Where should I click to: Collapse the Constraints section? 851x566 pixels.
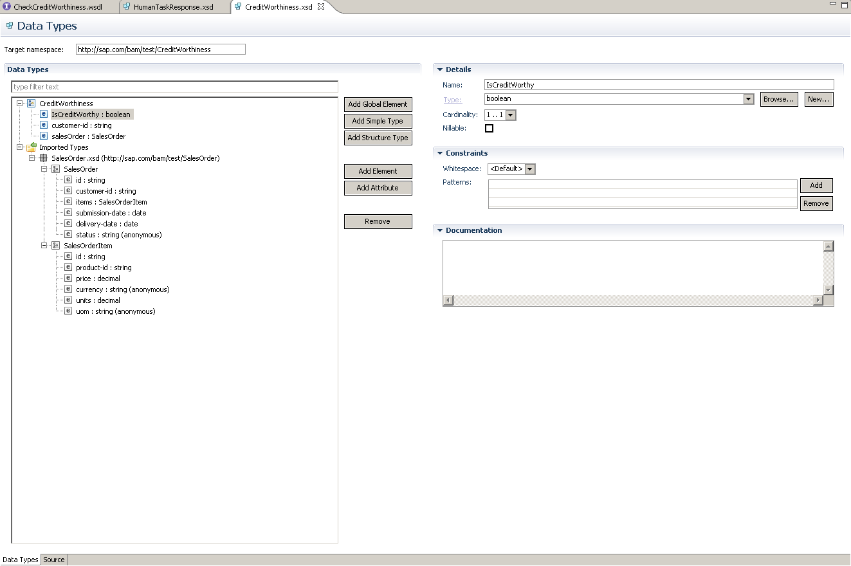(440, 153)
